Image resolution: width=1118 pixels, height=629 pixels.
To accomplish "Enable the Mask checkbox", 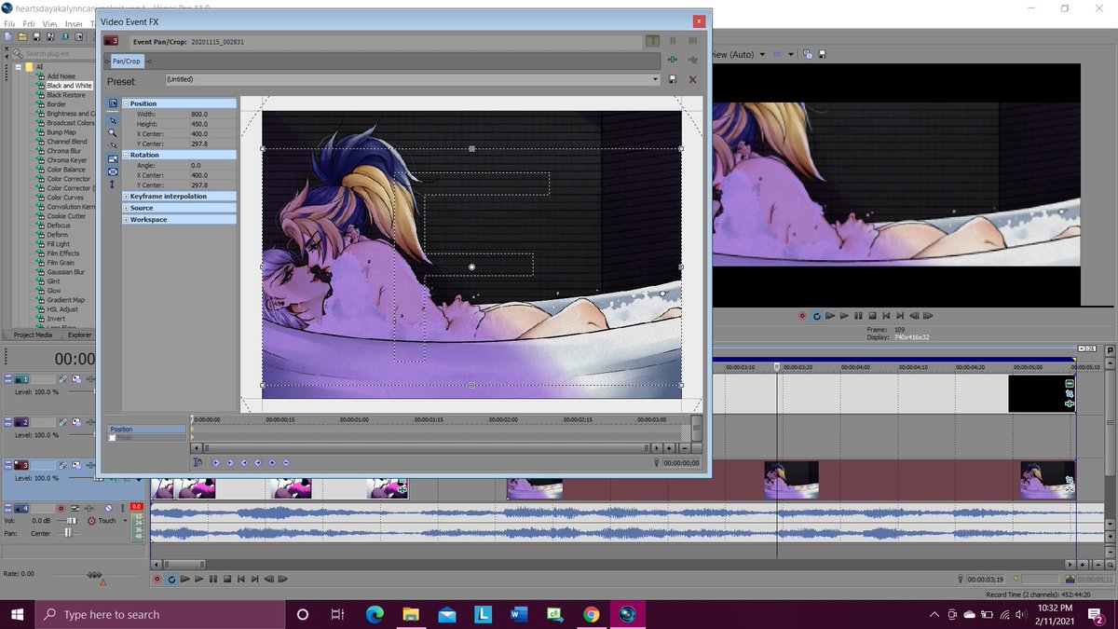I will (x=113, y=438).
